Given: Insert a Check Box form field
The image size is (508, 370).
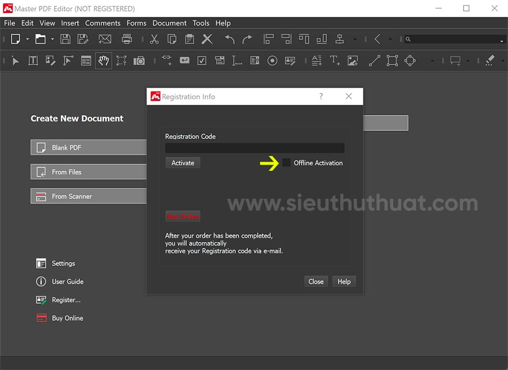Looking at the screenshot, I should pyautogui.click(x=202, y=60).
